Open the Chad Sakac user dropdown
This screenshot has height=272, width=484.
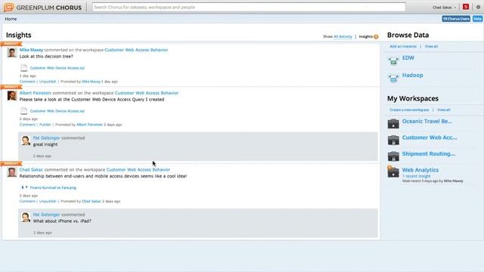point(444,7)
